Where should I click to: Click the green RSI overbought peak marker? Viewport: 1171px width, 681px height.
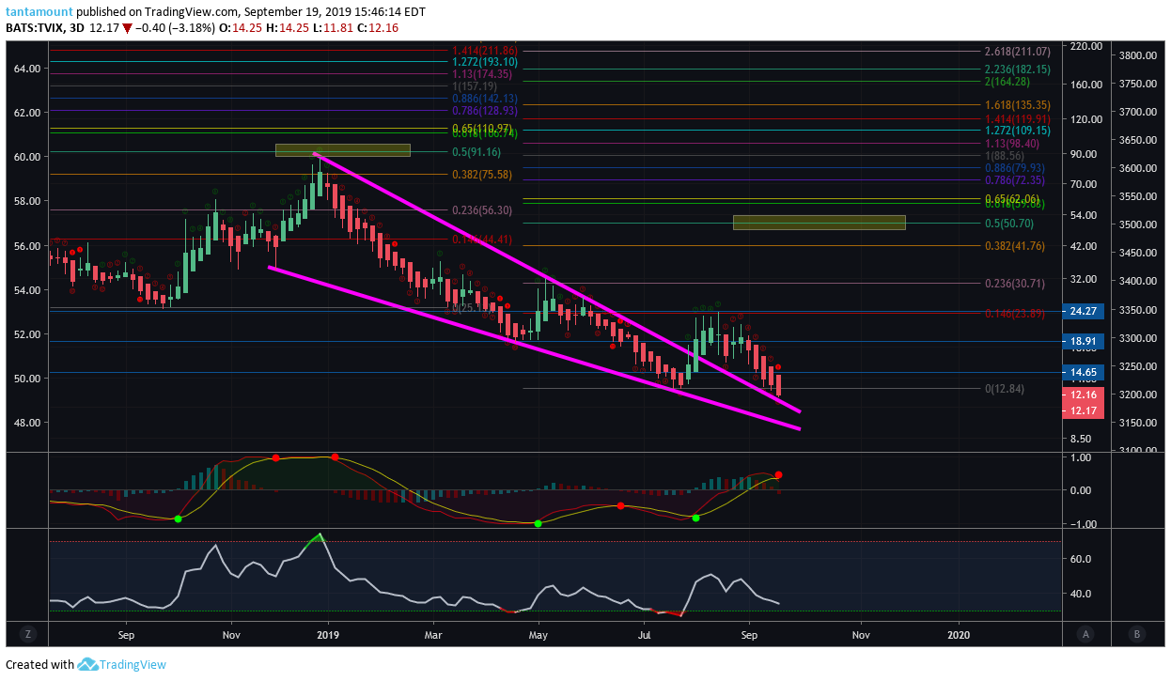click(317, 538)
